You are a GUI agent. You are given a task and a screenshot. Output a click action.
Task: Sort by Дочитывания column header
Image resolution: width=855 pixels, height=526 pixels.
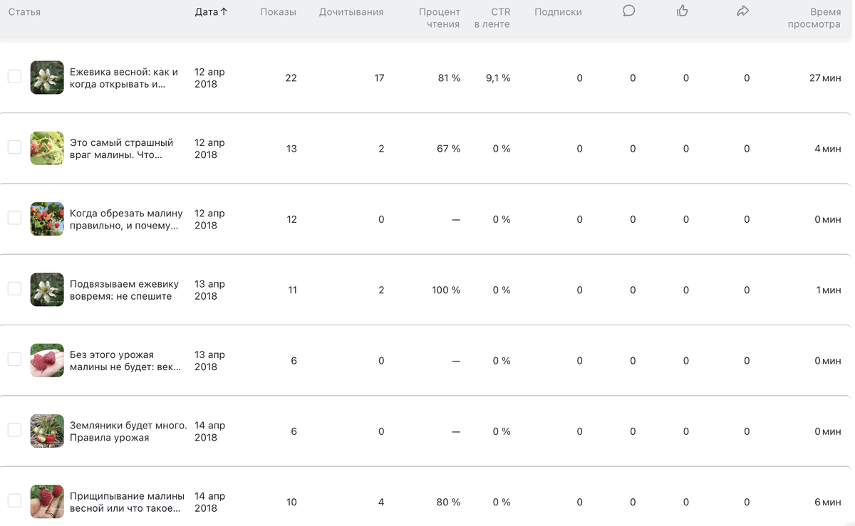coord(351,12)
